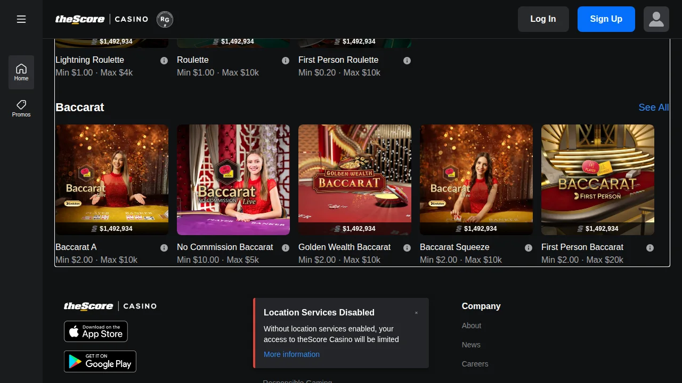Click Min $2.00 · Max $20k text
Screen dimensions: 682x383
pos(582,260)
